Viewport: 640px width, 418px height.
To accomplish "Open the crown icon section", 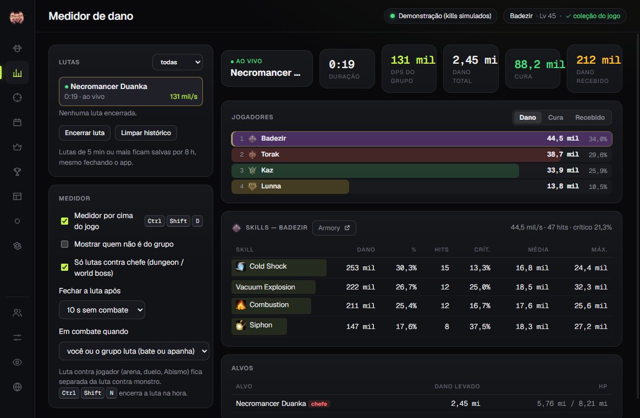I will (17, 147).
